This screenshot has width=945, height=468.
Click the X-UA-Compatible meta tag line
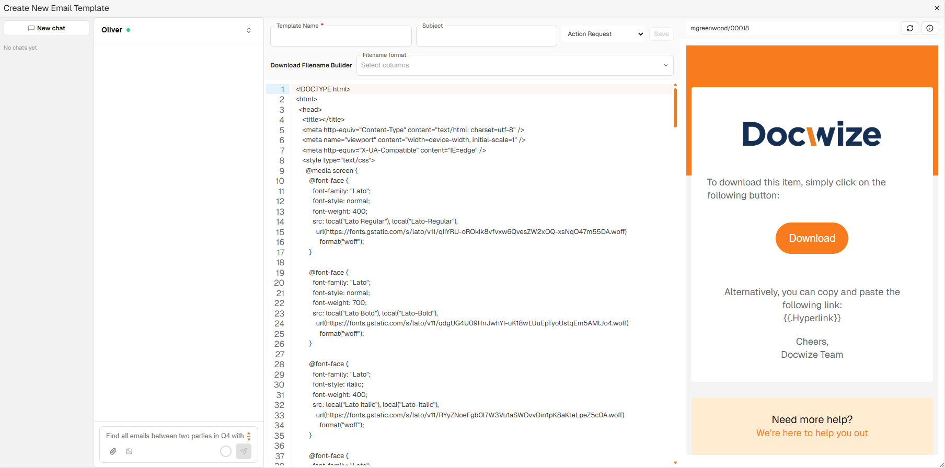pos(394,150)
